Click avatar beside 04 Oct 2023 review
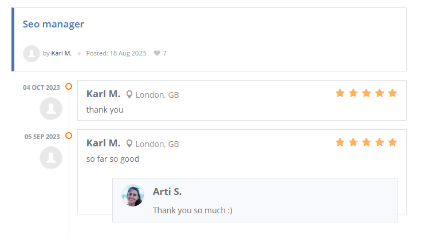The width and height of the screenshot is (421, 243). coord(50,109)
